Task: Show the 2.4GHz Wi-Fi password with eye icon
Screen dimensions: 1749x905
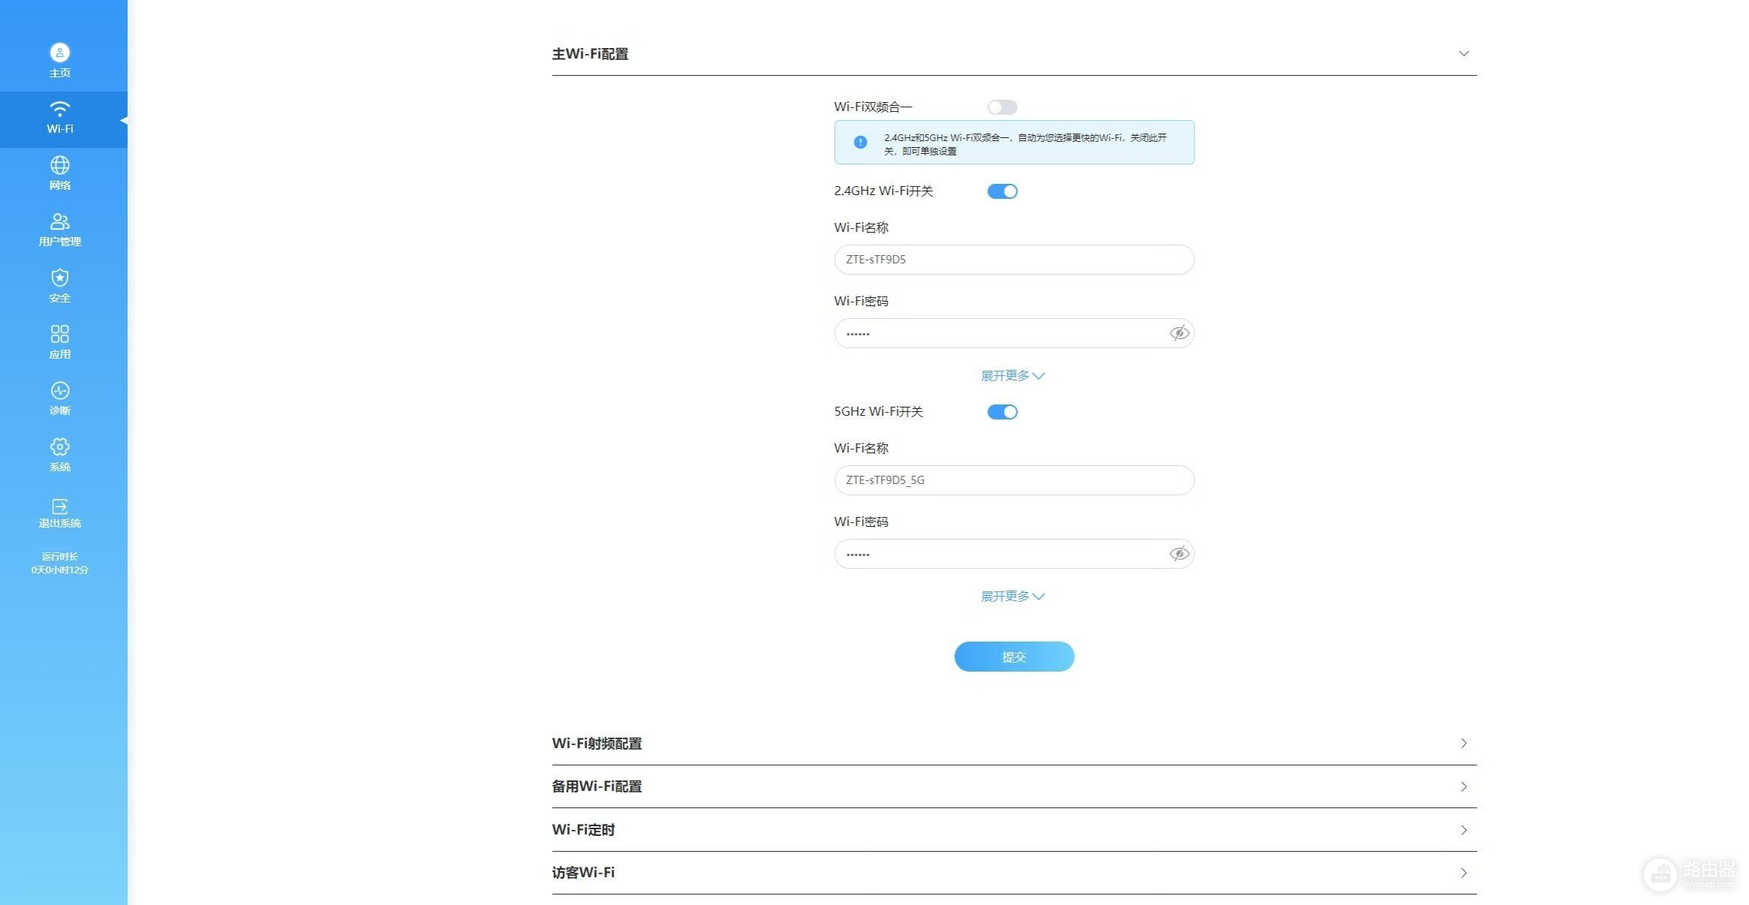Action: point(1179,333)
